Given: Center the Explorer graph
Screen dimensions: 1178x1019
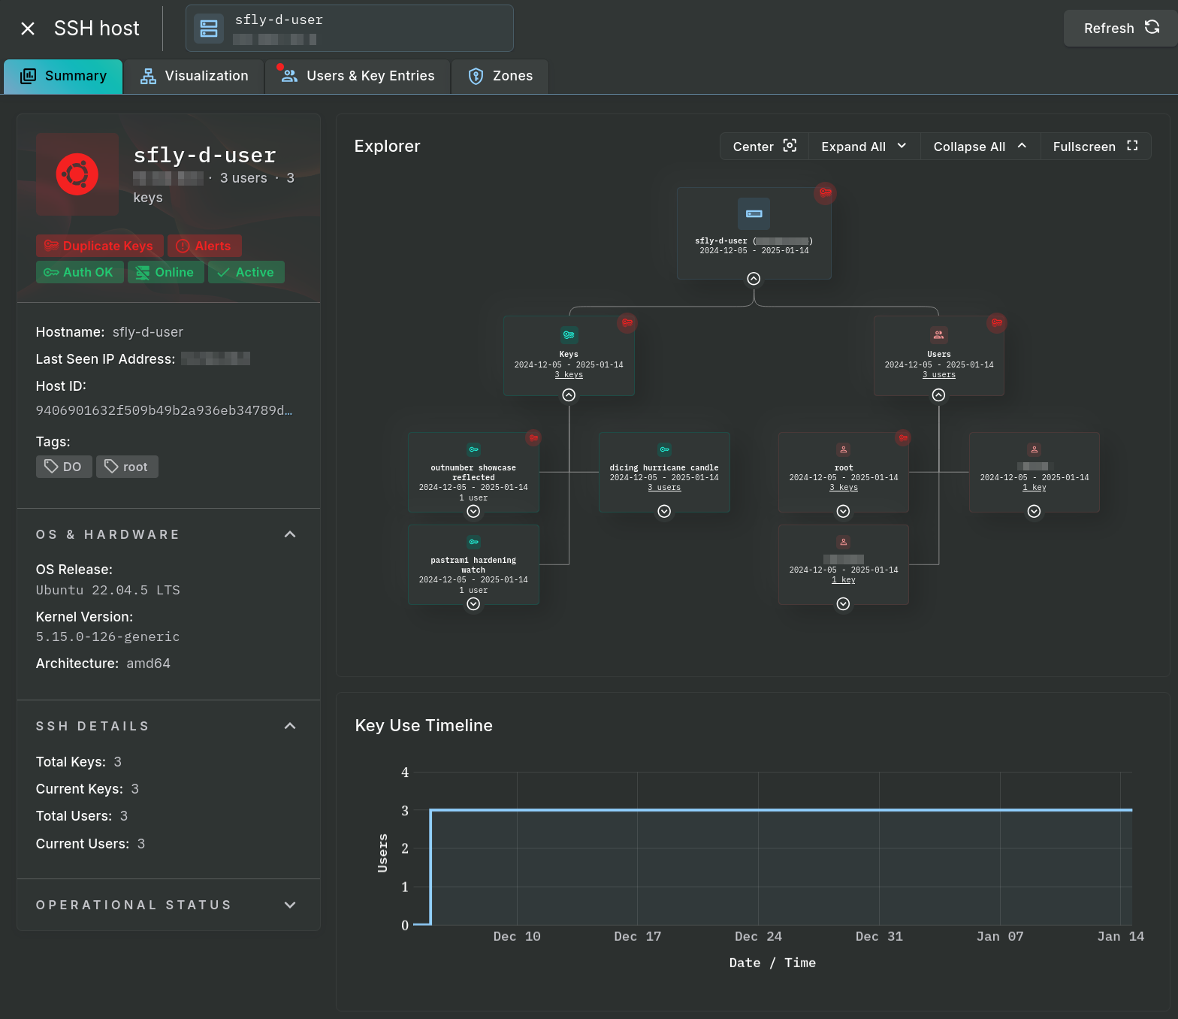Looking at the screenshot, I should click(x=764, y=147).
